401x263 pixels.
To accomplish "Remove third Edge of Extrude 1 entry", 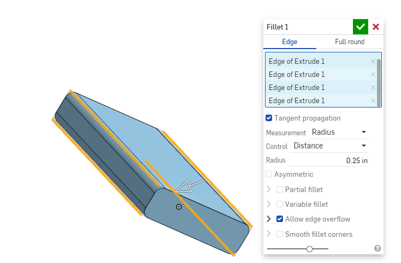I will tap(373, 88).
